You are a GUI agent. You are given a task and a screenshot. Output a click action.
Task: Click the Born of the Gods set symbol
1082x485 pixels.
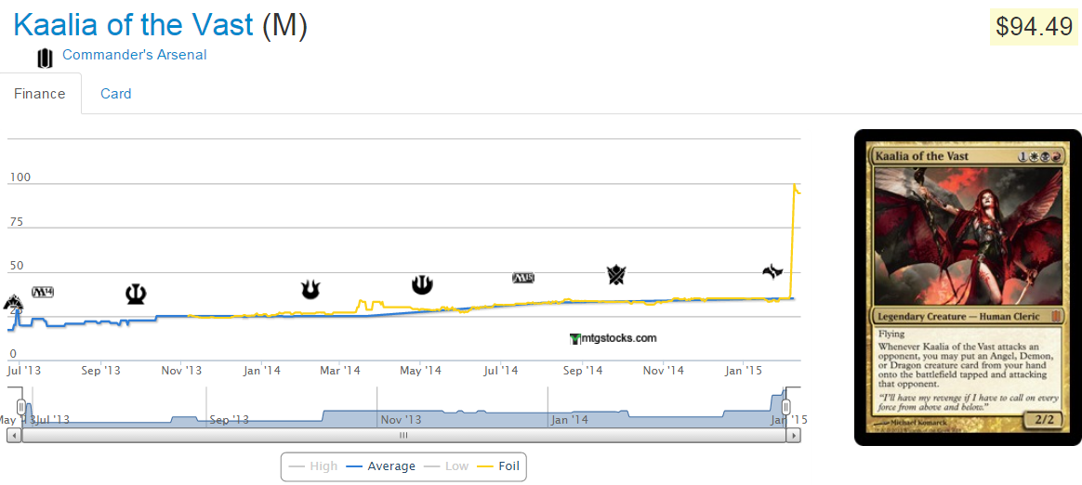coord(310,290)
